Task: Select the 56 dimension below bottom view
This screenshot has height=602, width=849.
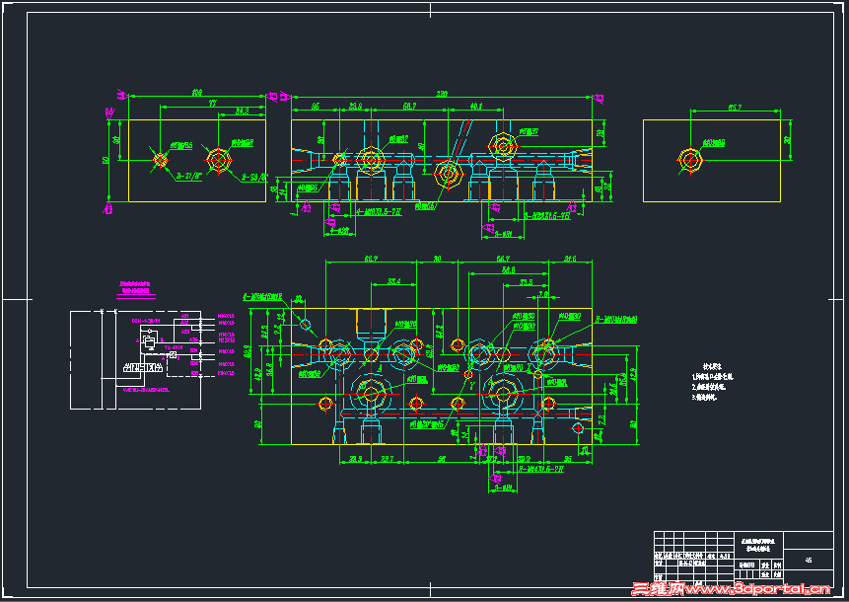Action: (442, 459)
